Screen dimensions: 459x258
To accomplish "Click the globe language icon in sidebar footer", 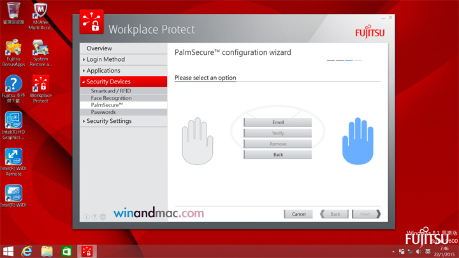I will click(103, 217).
